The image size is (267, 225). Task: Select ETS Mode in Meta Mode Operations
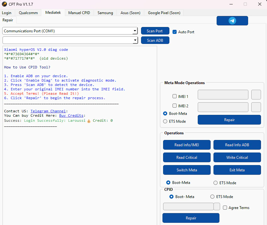coord(165,121)
